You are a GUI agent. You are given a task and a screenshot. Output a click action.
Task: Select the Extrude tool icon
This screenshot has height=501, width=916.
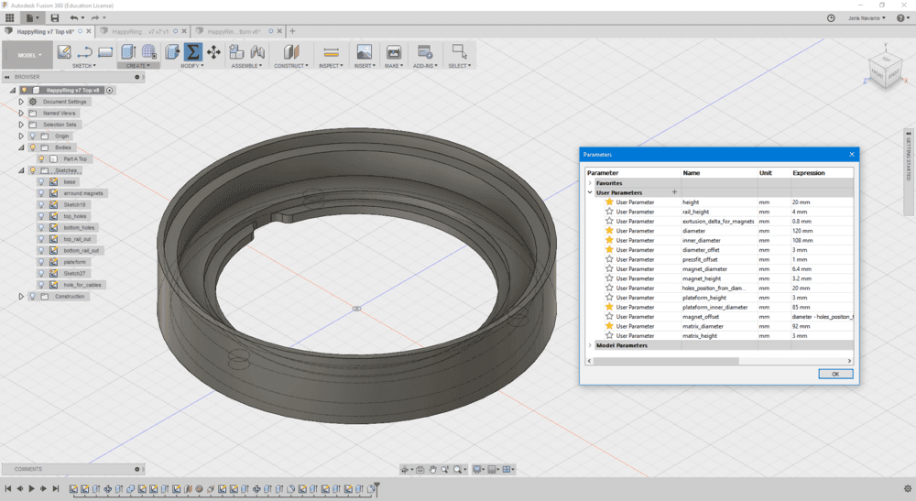click(x=128, y=52)
